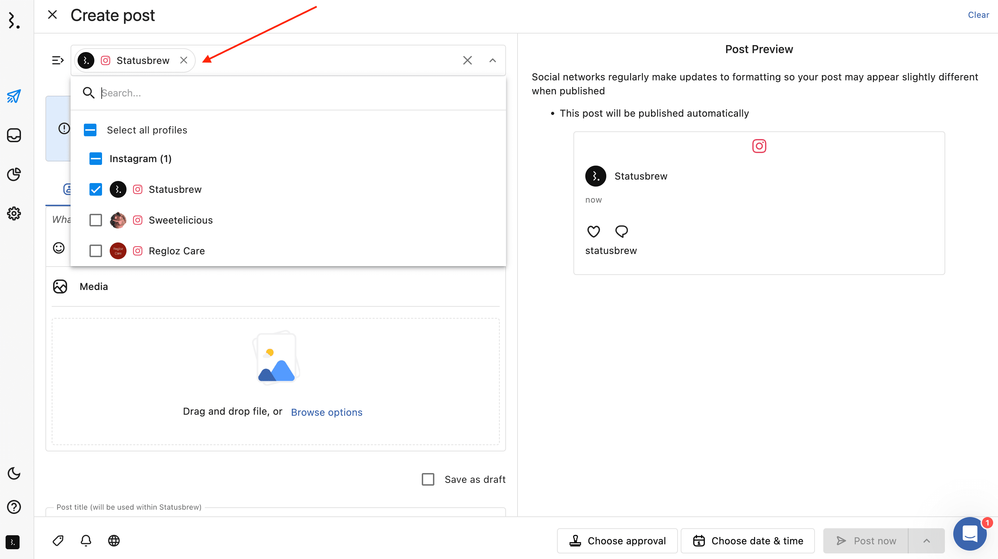
Task: Click the profile list toggle icon
Action: [x=58, y=60]
